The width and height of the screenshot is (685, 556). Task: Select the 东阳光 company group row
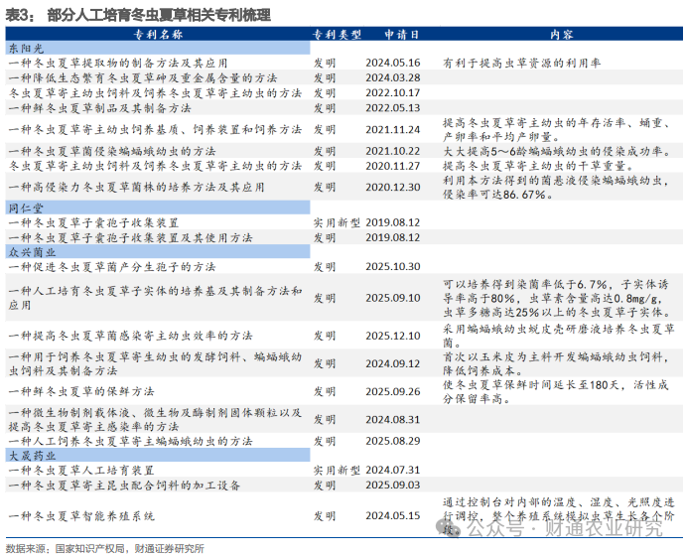27,48
